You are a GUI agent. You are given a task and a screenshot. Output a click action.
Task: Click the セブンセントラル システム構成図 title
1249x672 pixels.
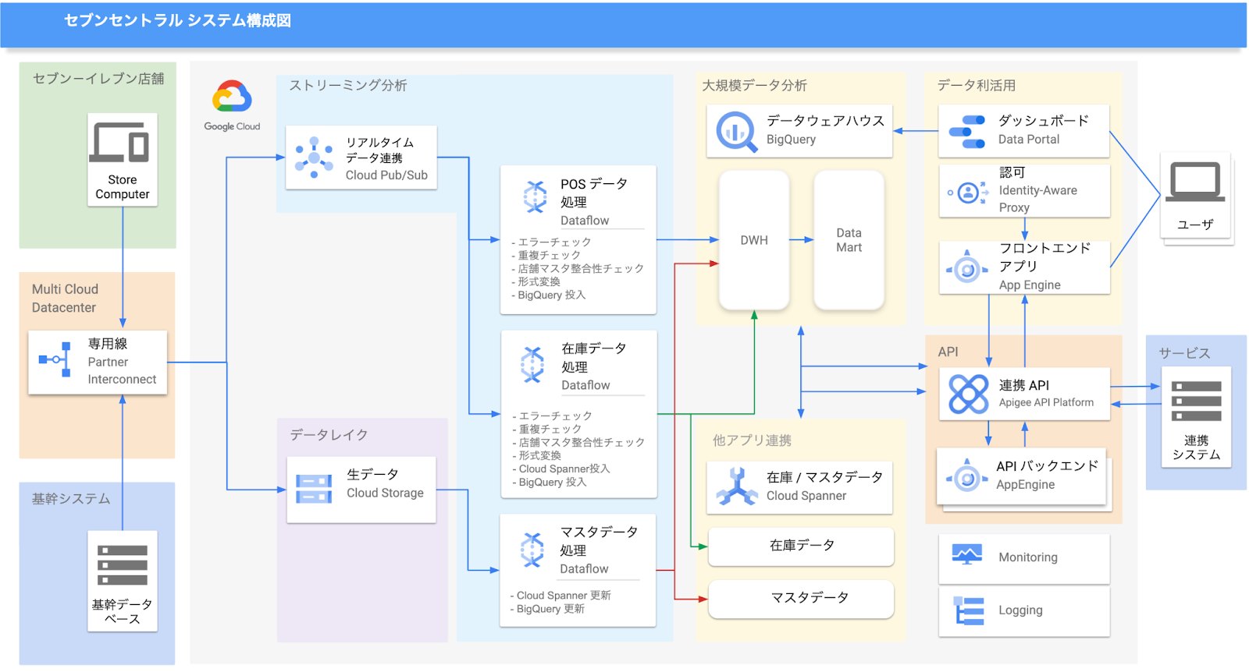coord(177,20)
